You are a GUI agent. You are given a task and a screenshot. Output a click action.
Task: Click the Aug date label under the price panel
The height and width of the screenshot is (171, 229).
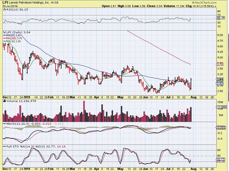click(x=193, y=97)
